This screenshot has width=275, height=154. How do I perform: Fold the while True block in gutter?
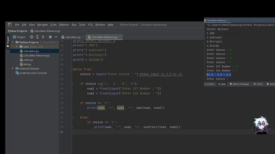[x=72, y=69]
